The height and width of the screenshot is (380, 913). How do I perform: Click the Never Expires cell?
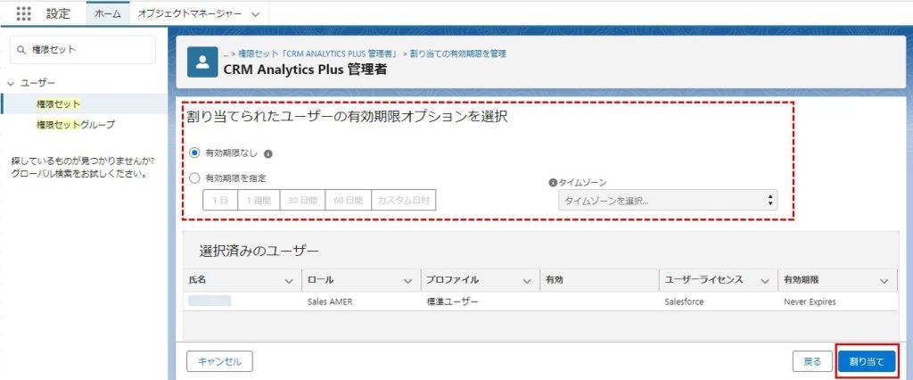coord(810,302)
